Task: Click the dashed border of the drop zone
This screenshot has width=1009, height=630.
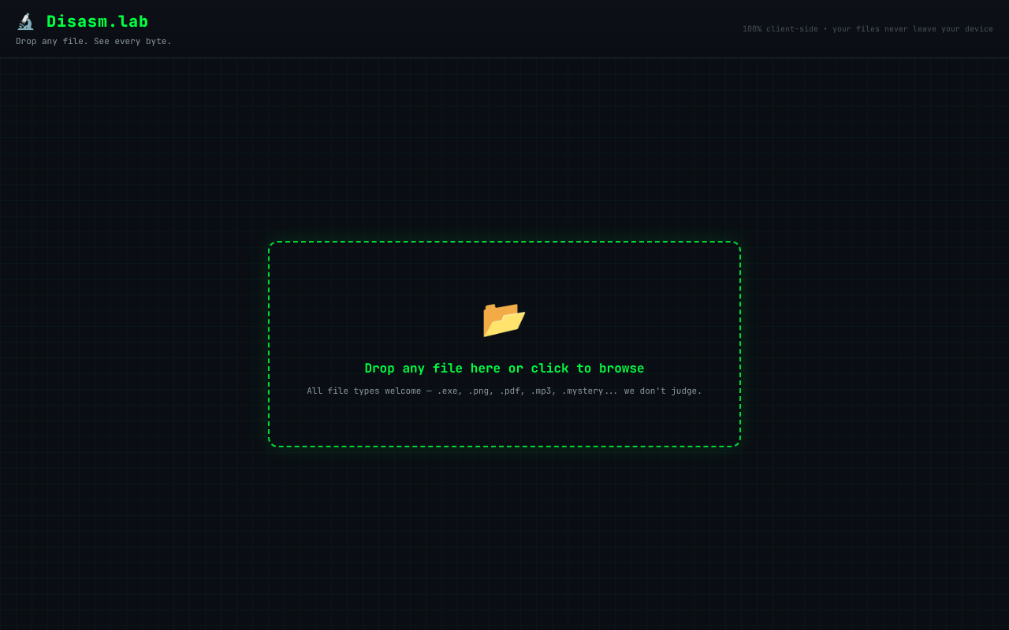Action: [x=504, y=243]
